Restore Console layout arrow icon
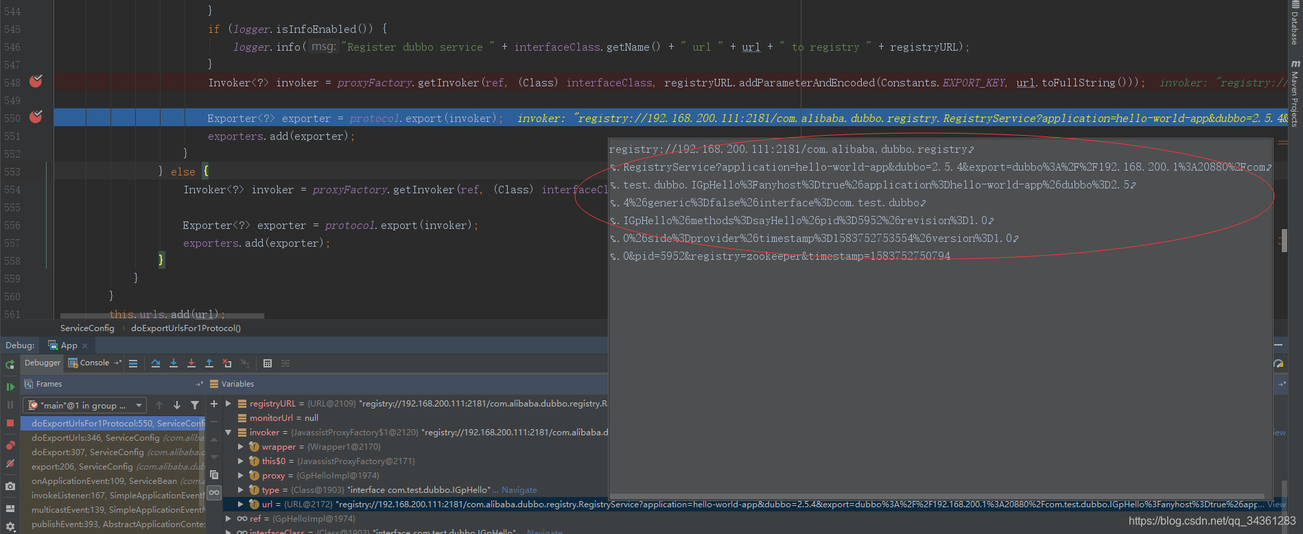The width and height of the screenshot is (1303, 534). pyautogui.click(x=117, y=363)
